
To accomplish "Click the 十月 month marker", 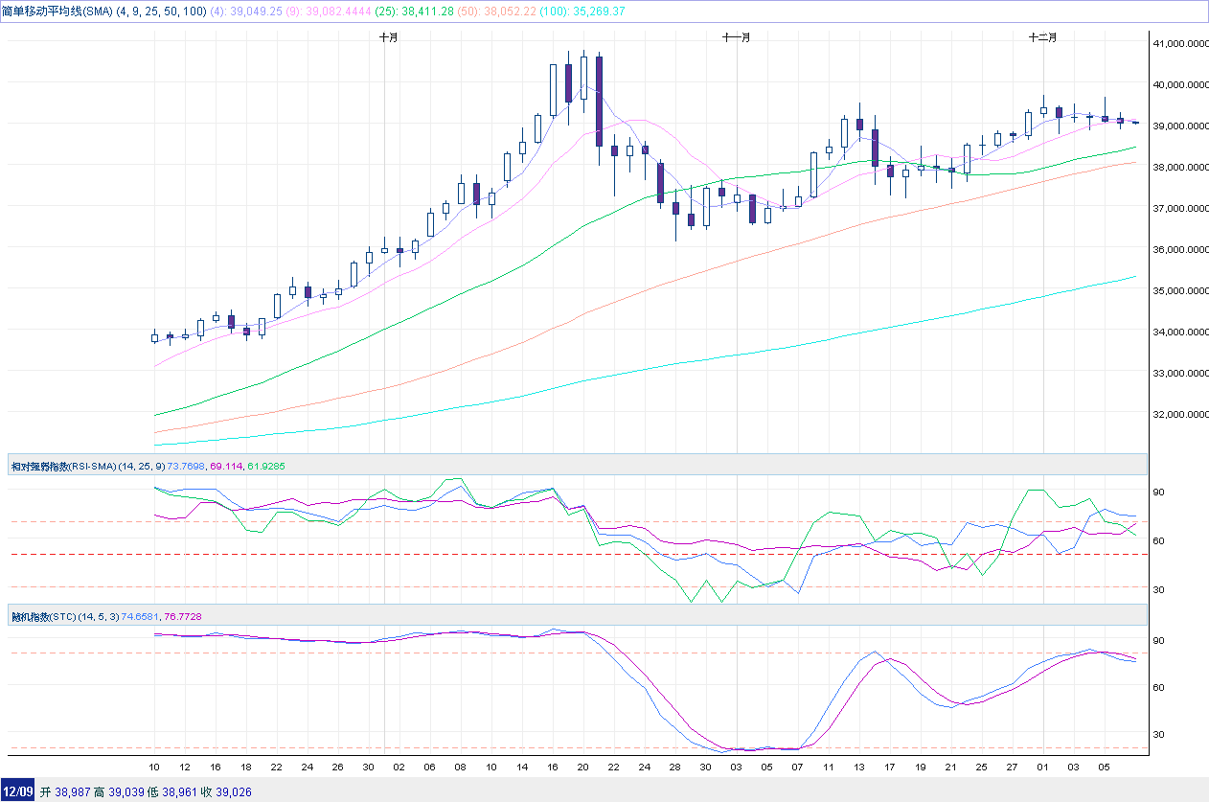I will [x=388, y=37].
